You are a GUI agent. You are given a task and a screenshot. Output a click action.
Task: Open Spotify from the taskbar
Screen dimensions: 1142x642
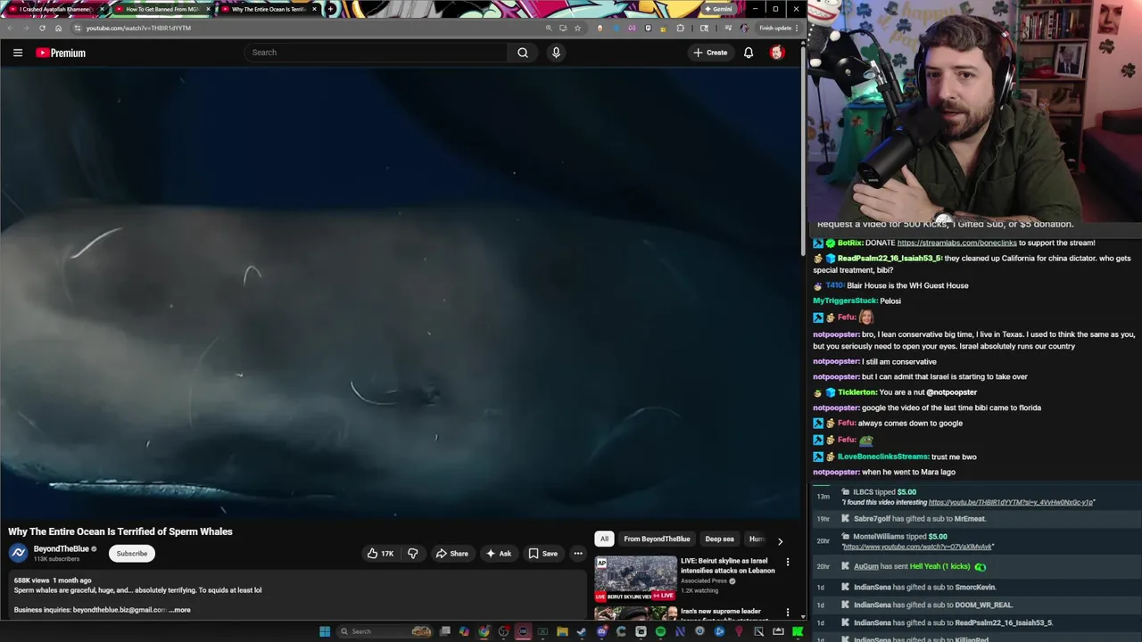click(x=660, y=631)
